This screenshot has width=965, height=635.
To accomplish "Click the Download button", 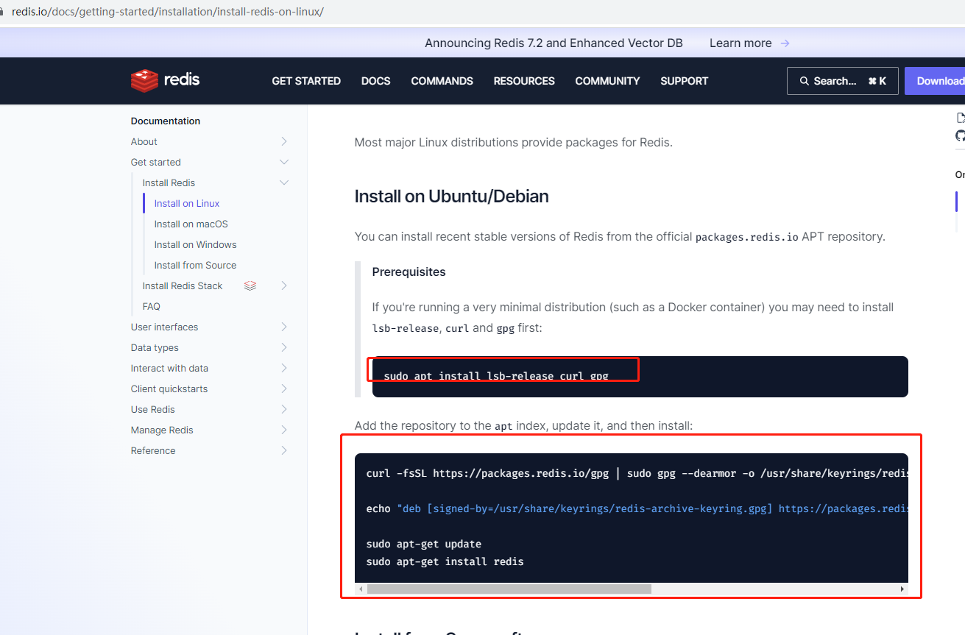I will point(935,81).
